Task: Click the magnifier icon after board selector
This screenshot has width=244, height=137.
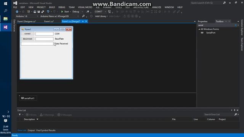Action: click(x=83, y=16)
